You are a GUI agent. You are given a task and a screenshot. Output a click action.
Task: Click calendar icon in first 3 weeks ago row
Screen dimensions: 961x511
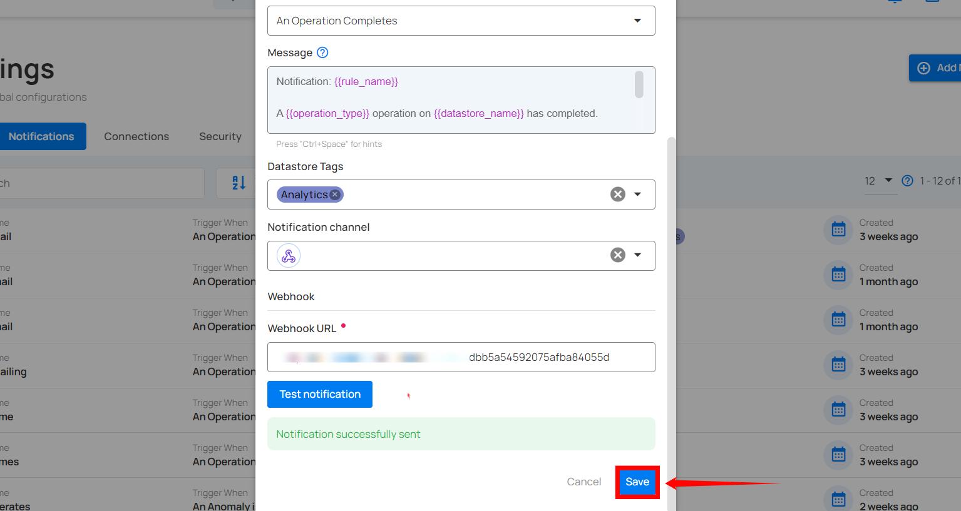point(839,230)
